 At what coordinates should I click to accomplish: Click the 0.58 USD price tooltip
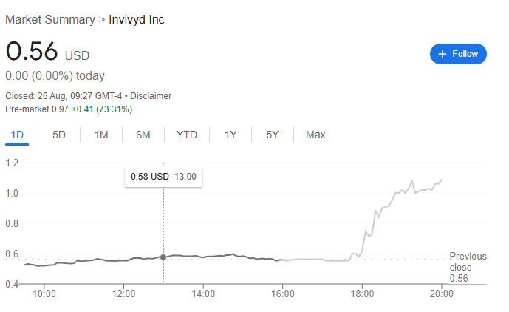(x=163, y=177)
